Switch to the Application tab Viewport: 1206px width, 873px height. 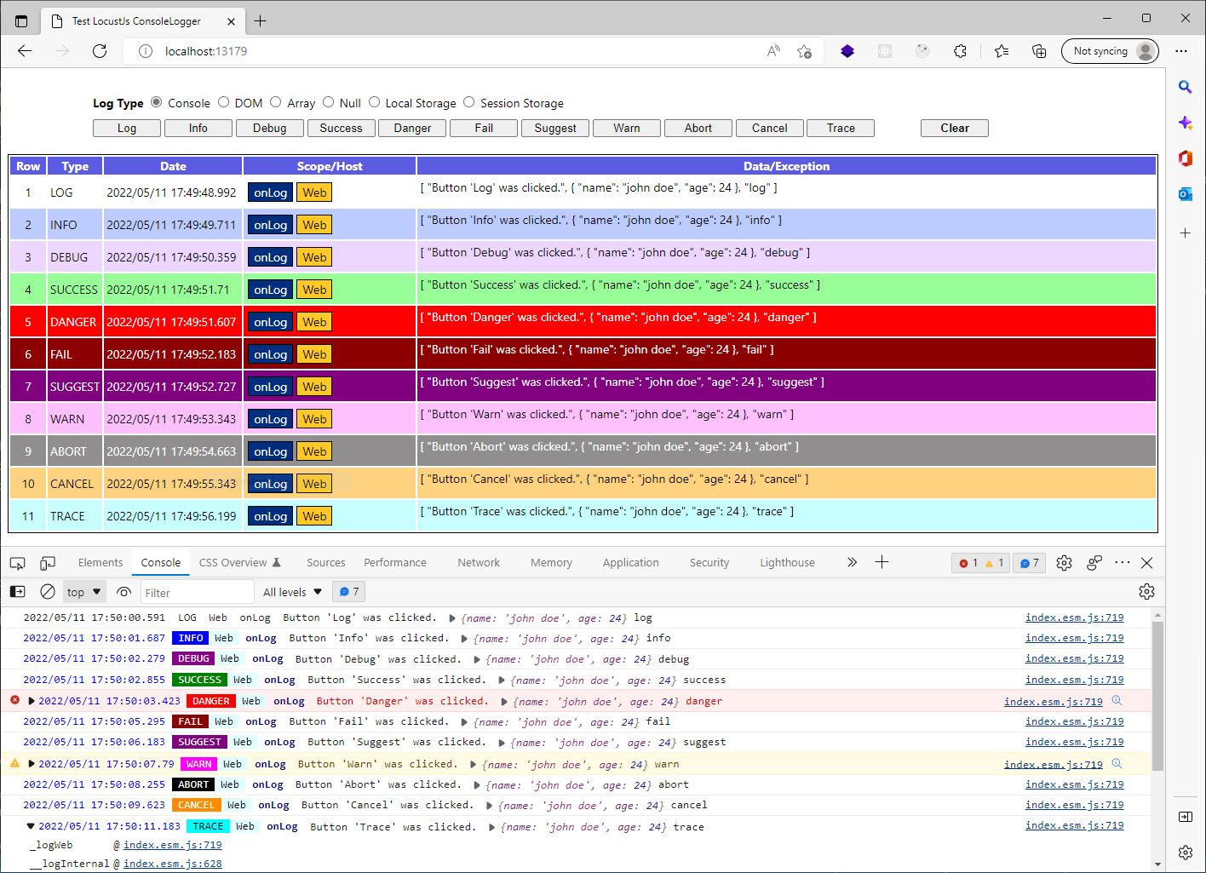[x=630, y=563]
